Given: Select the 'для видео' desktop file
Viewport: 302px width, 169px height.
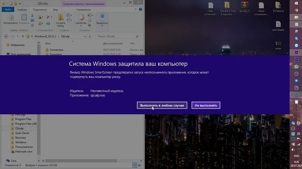Looking at the screenshot, I should (x=278, y=26).
